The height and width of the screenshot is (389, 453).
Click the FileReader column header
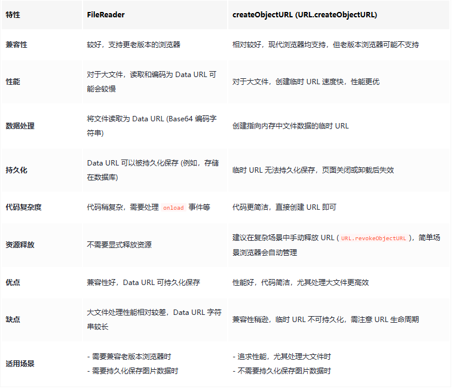click(105, 15)
